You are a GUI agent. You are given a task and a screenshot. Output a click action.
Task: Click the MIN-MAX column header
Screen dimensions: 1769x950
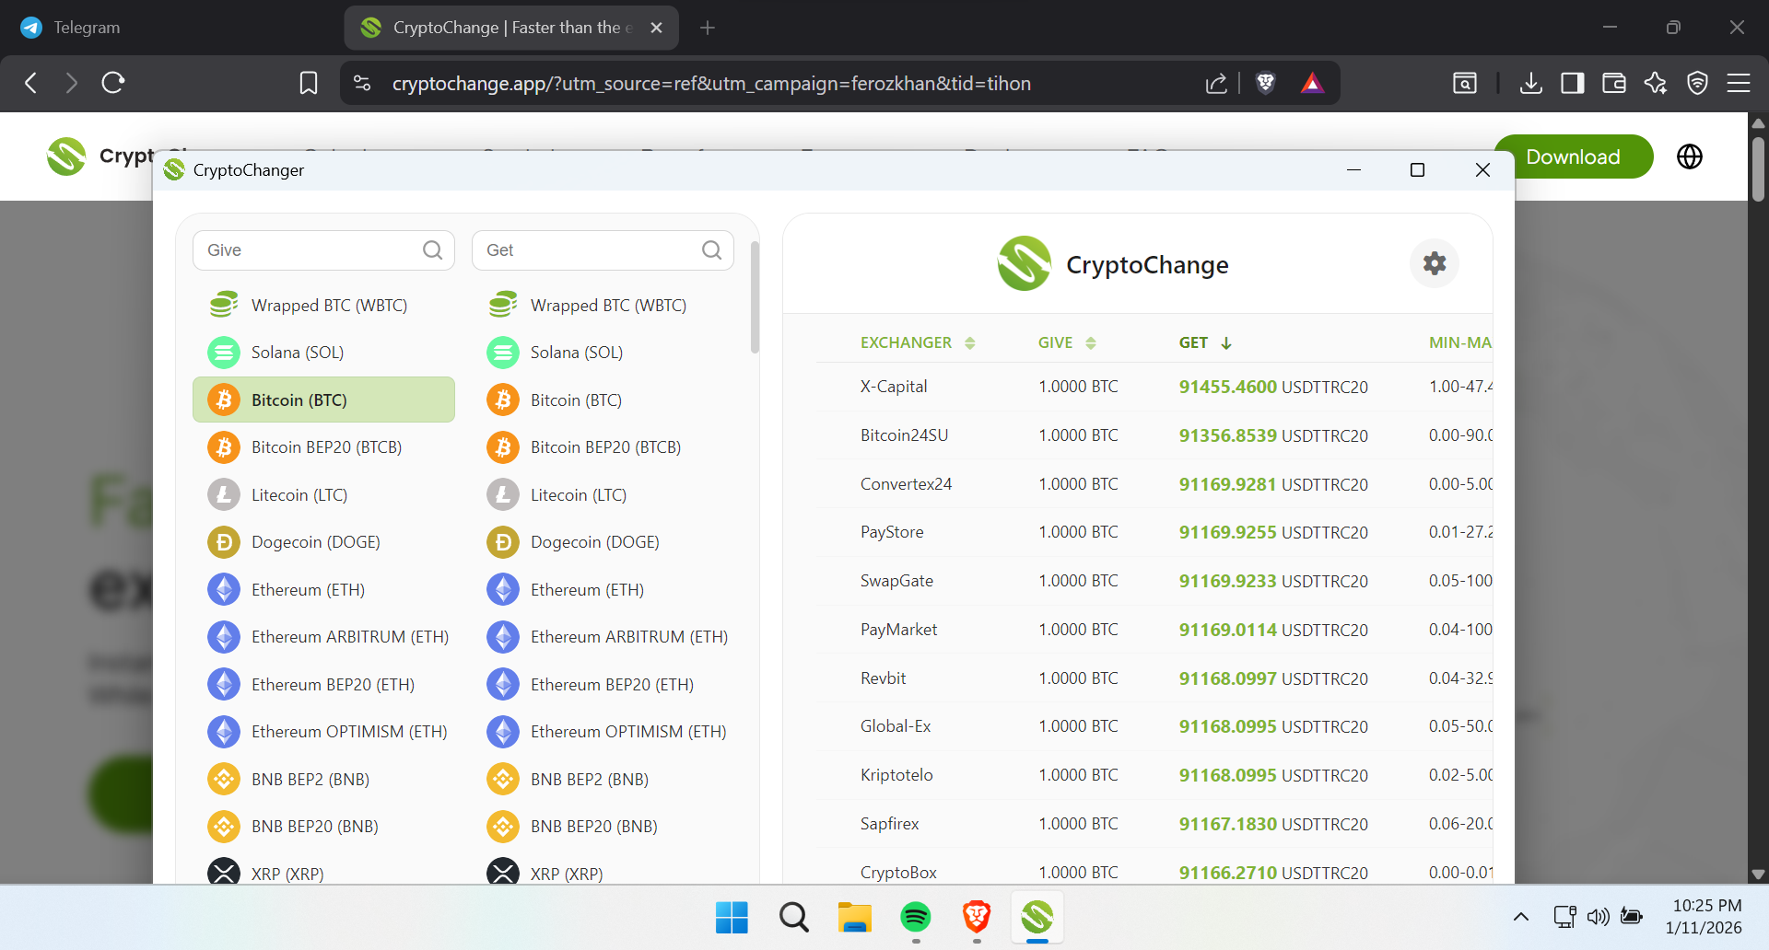coord(1460,342)
